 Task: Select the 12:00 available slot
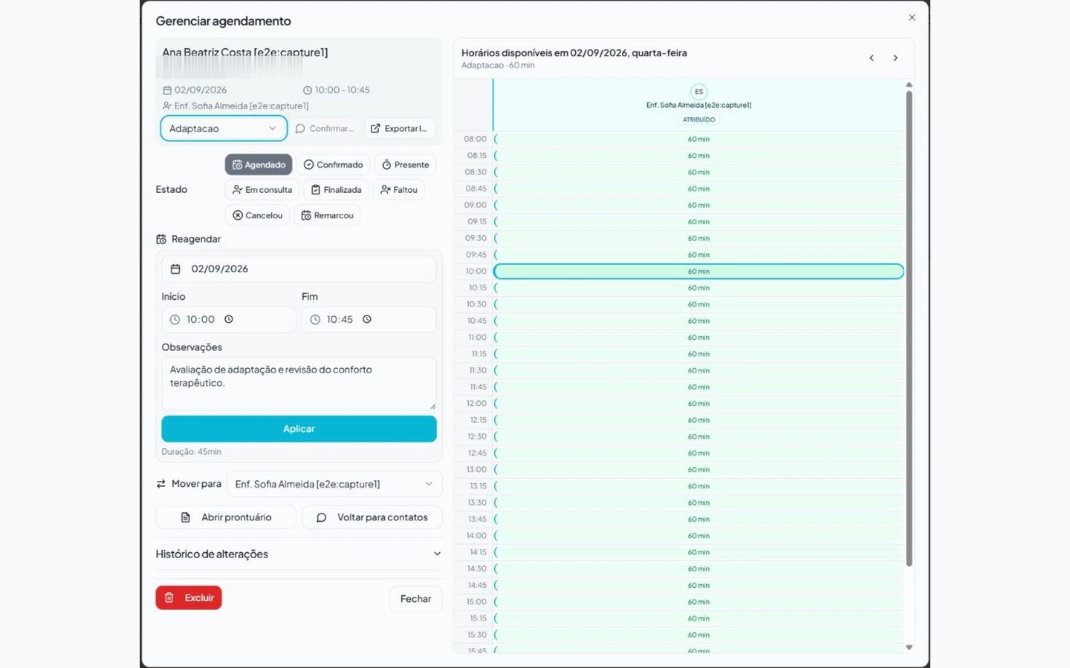coord(698,404)
